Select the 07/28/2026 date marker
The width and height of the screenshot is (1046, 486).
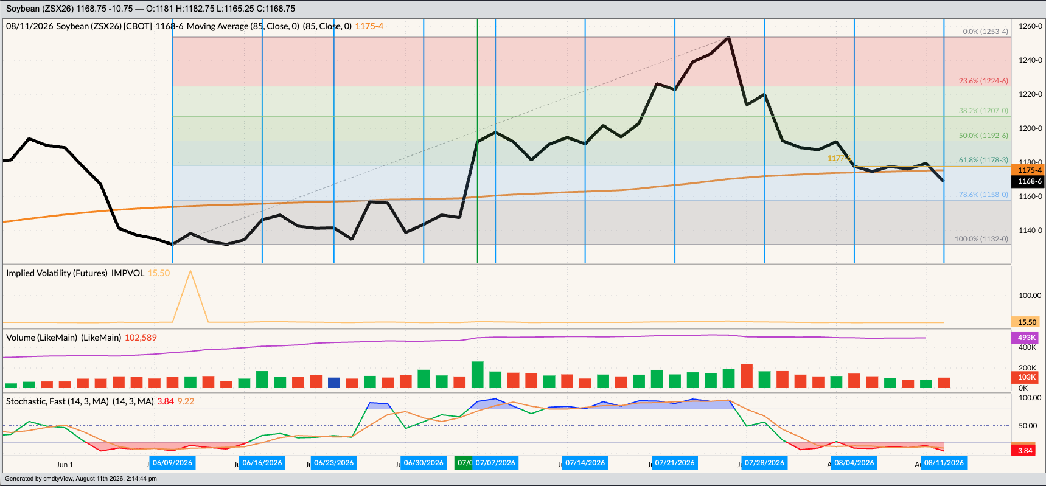tap(765, 463)
